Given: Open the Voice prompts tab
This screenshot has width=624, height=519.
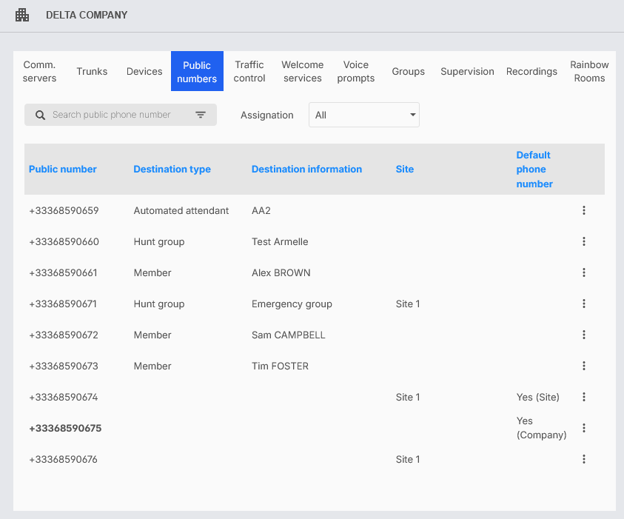Looking at the screenshot, I should coord(356,72).
